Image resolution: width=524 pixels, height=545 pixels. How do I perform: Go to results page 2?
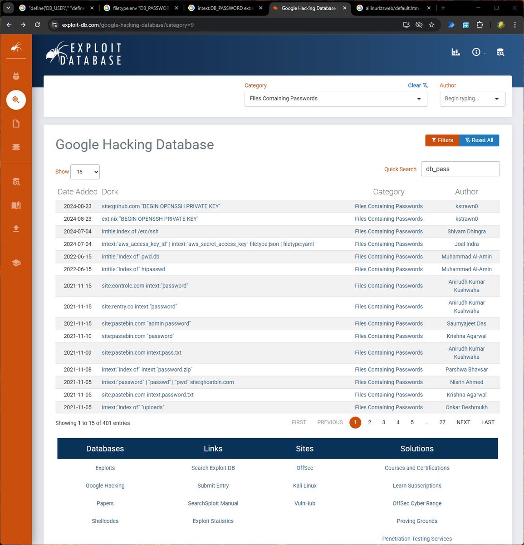point(370,422)
